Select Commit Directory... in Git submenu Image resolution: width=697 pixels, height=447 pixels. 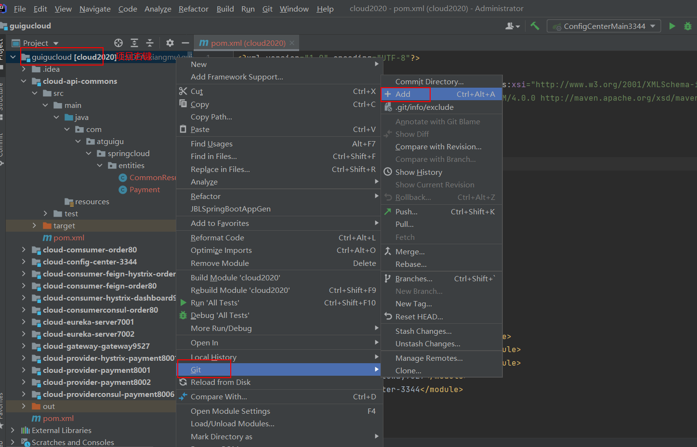tap(442, 81)
